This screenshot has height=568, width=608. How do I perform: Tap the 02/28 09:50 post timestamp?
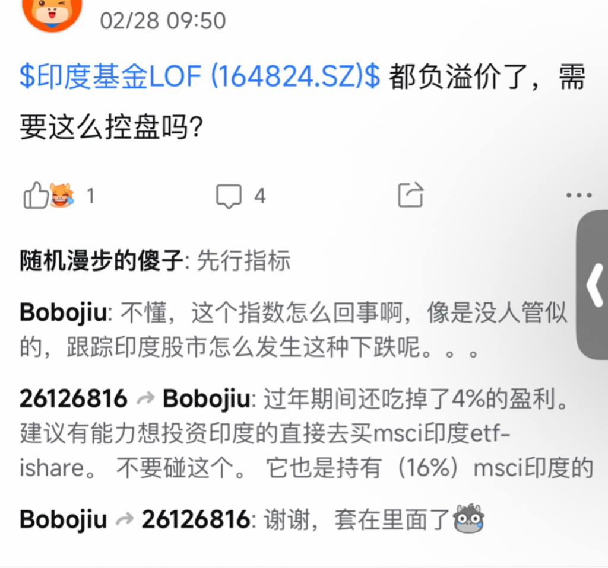pyautogui.click(x=163, y=21)
